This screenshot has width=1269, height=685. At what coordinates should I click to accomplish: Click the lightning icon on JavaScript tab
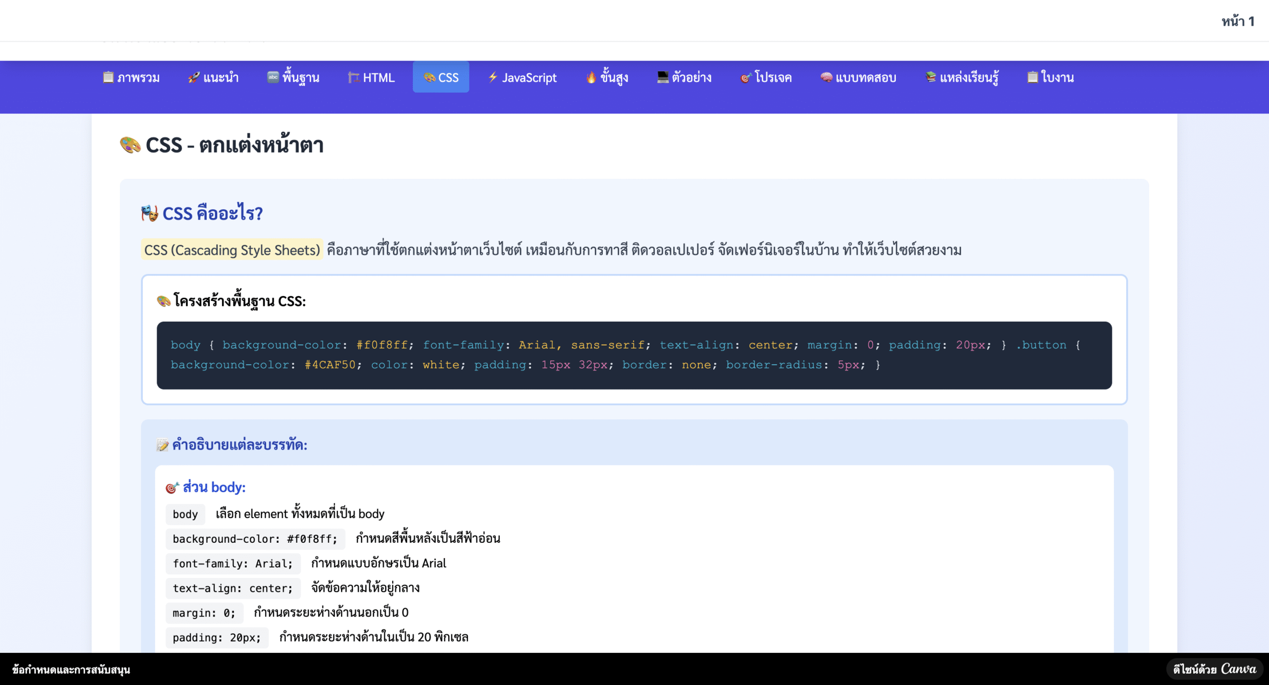[493, 77]
